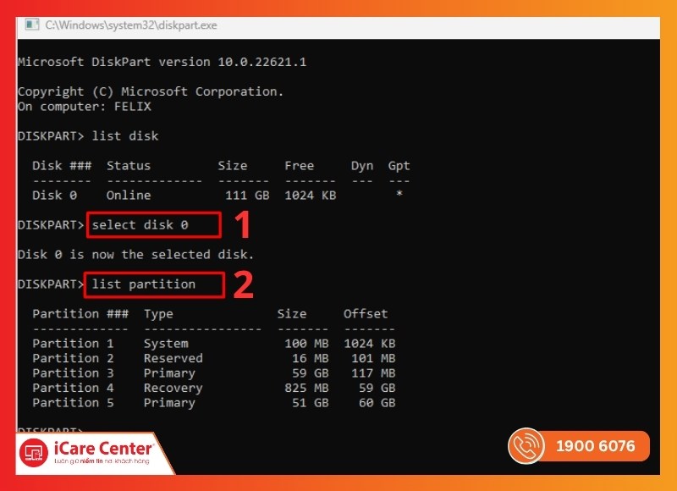Image resolution: width=677 pixels, height=491 pixels.
Task: Click the diskpart.exe title bar icon
Action: coord(32,25)
